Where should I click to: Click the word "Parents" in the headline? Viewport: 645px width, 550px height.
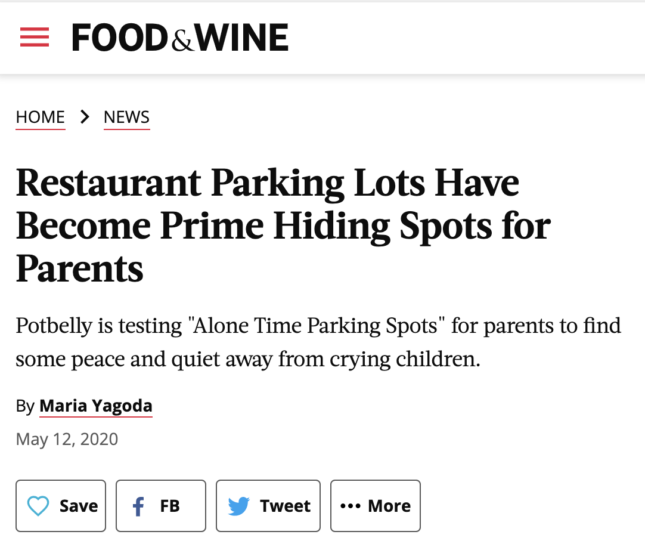click(x=80, y=268)
